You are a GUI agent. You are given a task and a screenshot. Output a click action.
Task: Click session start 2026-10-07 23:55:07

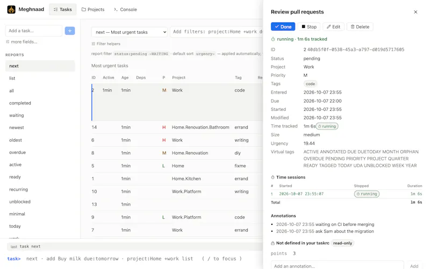(301, 194)
